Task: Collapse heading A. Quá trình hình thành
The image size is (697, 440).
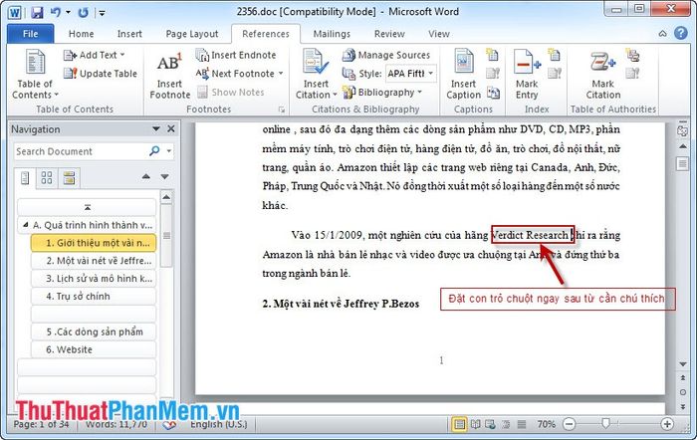Action: pos(25,225)
